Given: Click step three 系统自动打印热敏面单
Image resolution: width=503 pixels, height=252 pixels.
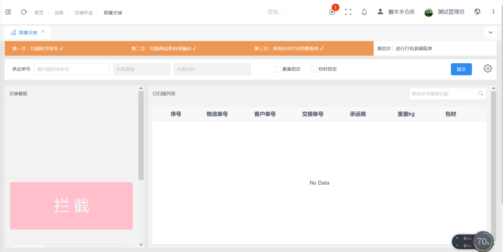Looking at the screenshot, I should click(289, 49).
